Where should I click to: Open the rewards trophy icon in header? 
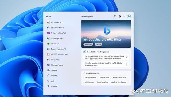point(115,16)
